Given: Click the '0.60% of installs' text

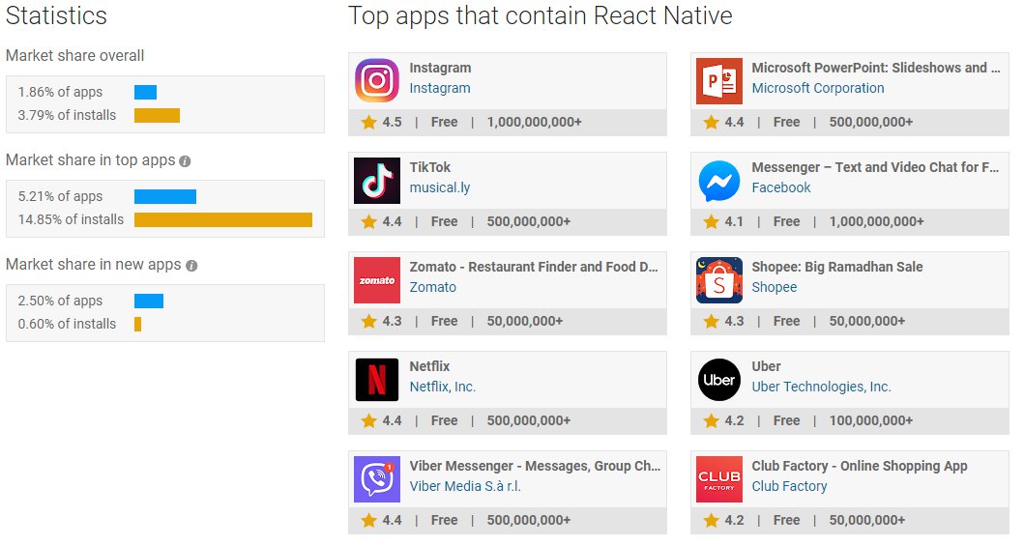Looking at the screenshot, I should (67, 324).
